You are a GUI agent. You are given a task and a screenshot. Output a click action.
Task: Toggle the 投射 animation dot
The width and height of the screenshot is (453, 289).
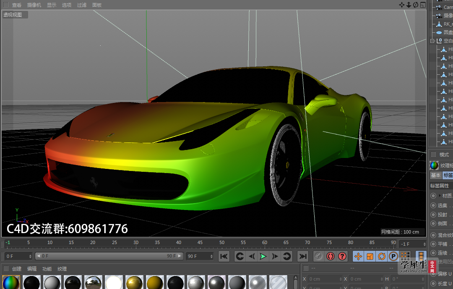[x=433, y=215]
